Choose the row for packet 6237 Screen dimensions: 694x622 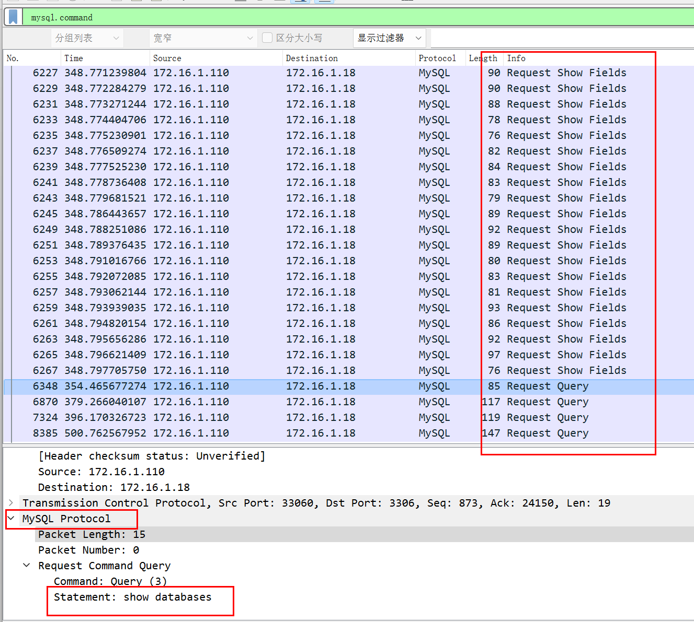pos(349,151)
